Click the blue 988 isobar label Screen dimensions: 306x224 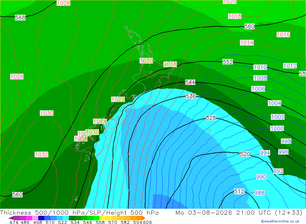coord(259,193)
